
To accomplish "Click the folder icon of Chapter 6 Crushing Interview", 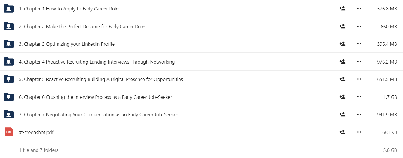I will tap(9, 97).
